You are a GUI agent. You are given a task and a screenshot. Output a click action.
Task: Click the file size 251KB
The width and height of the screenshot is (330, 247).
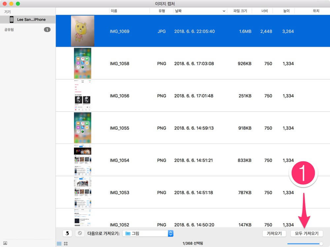point(245,96)
